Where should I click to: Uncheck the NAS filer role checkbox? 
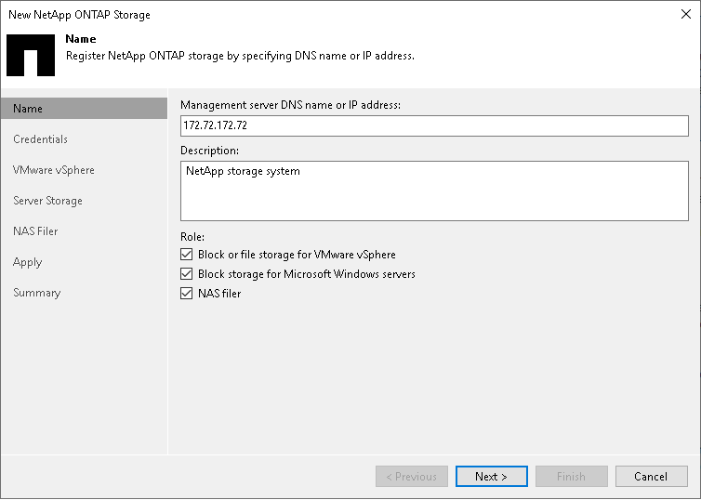tap(187, 293)
